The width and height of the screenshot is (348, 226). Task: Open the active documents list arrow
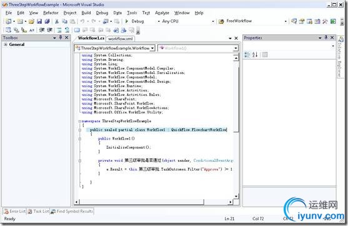tap(230, 38)
